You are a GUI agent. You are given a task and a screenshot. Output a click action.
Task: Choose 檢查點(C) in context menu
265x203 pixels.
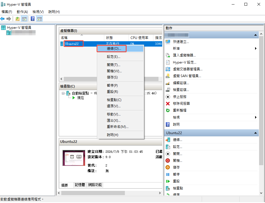[x=120, y=100]
